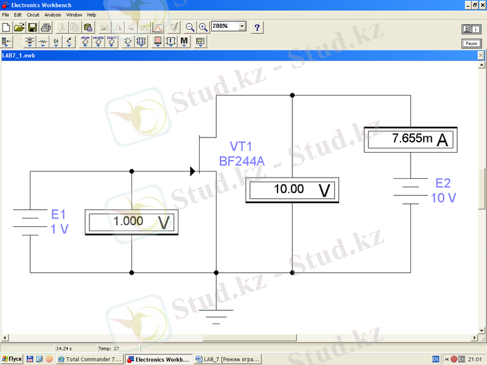Print the circuit using the printer icon
487x365 pixels.
tap(45, 27)
